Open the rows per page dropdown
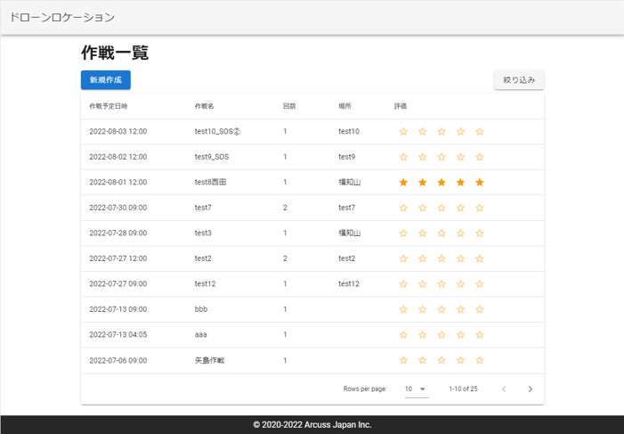624x434 pixels. tap(416, 389)
